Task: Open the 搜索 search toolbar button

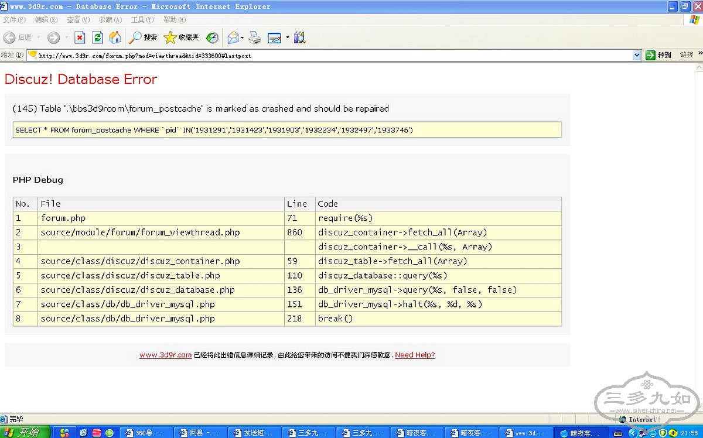Action: [x=143, y=37]
